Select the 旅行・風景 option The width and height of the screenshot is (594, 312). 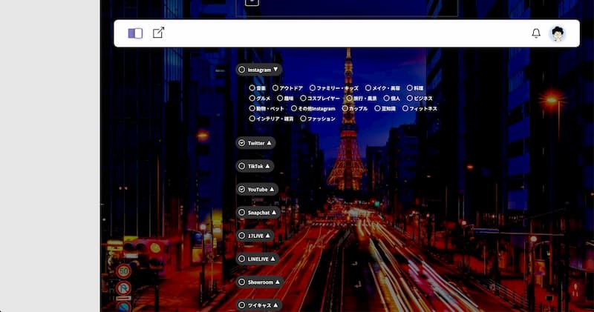click(362, 99)
